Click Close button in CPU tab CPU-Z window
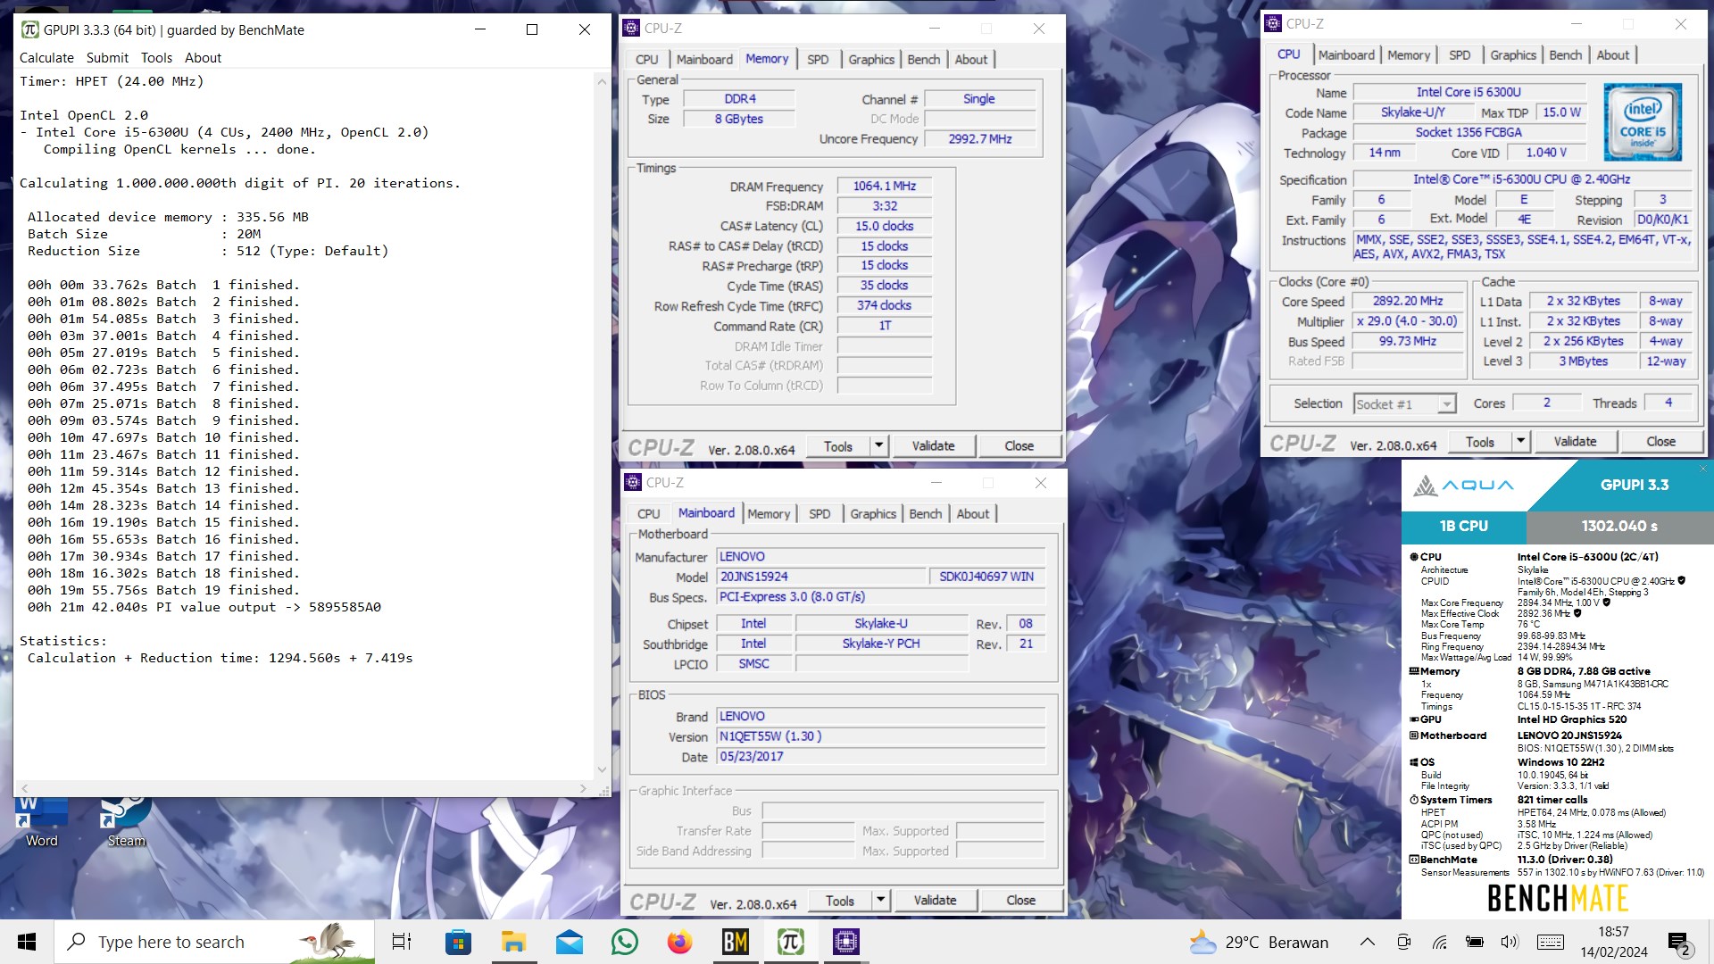The image size is (1714, 964). (x=1660, y=442)
